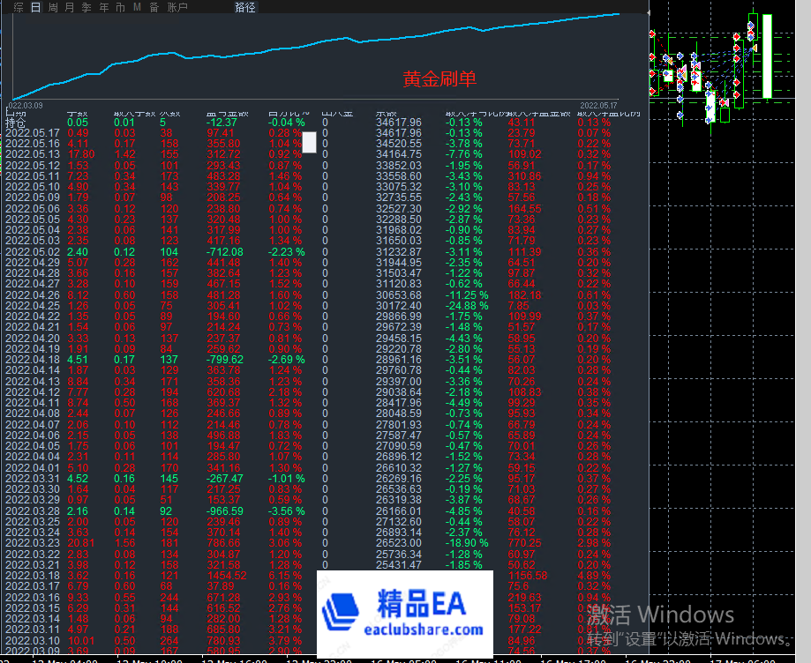Click the position loss value -12.37
The height and width of the screenshot is (663, 811).
point(222,123)
